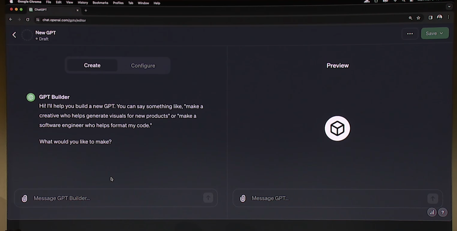Send the message to GPT Builder
This screenshot has width=457, height=231.
click(x=208, y=198)
